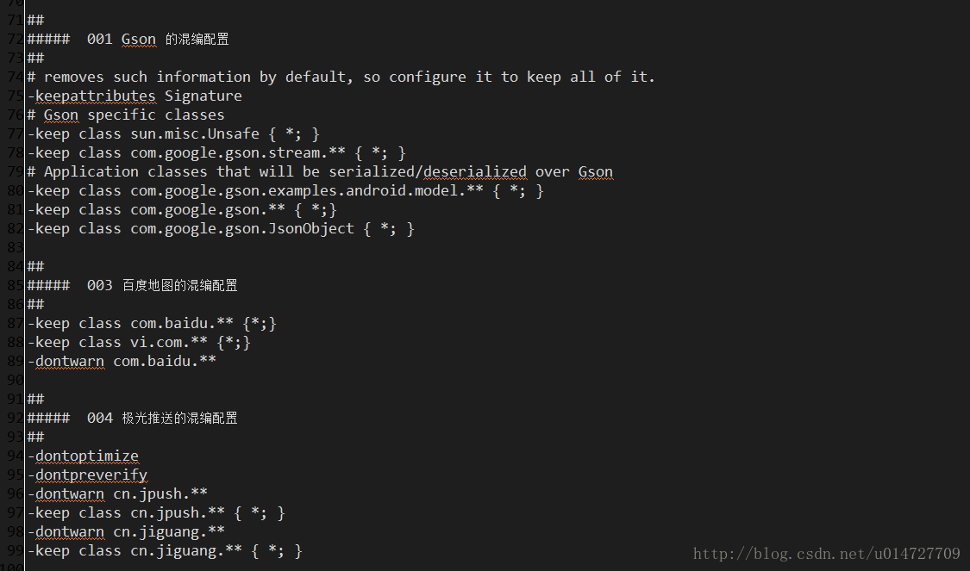Click the '-dontoptimize' directive
The width and height of the screenshot is (970, 571).
83,456
